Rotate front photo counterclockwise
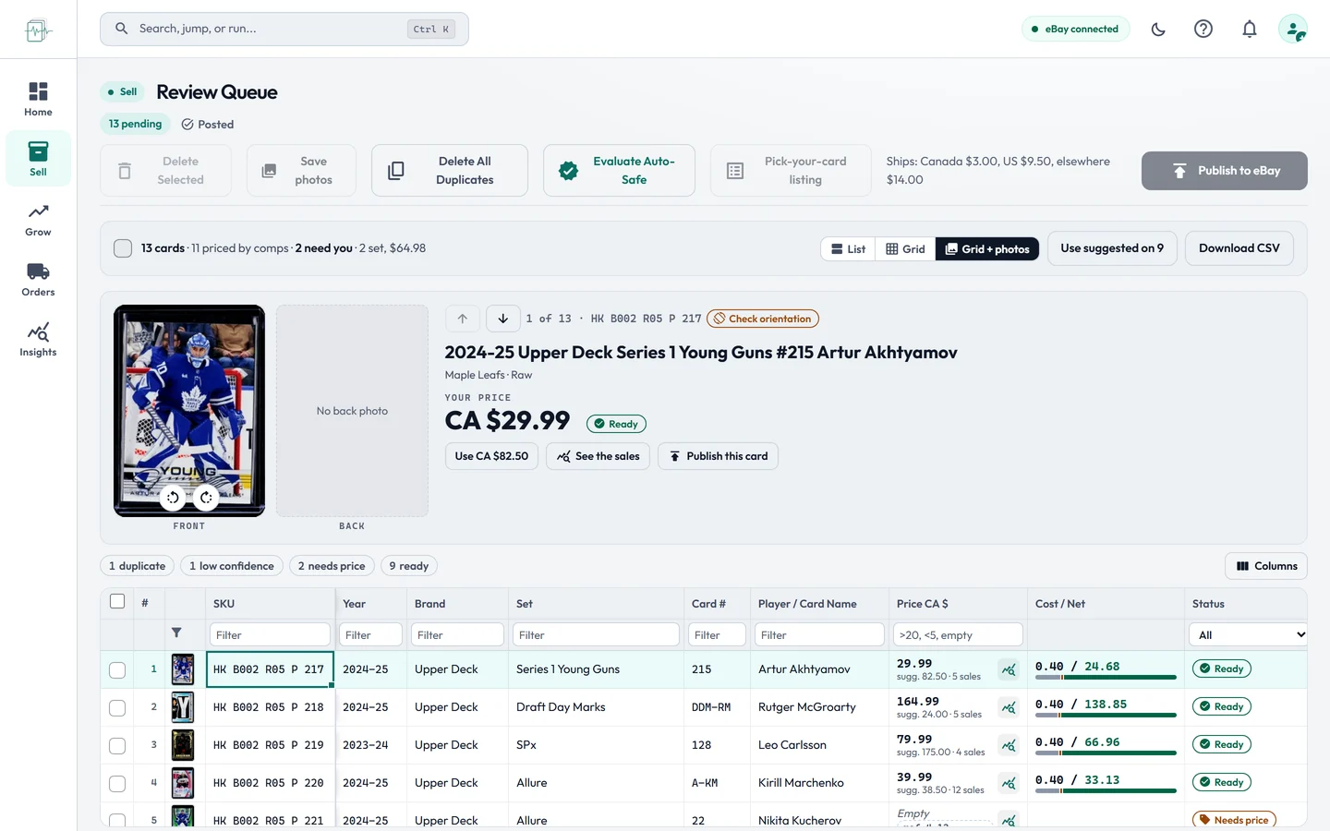1330x831 pixels. (x=173, y=498)
